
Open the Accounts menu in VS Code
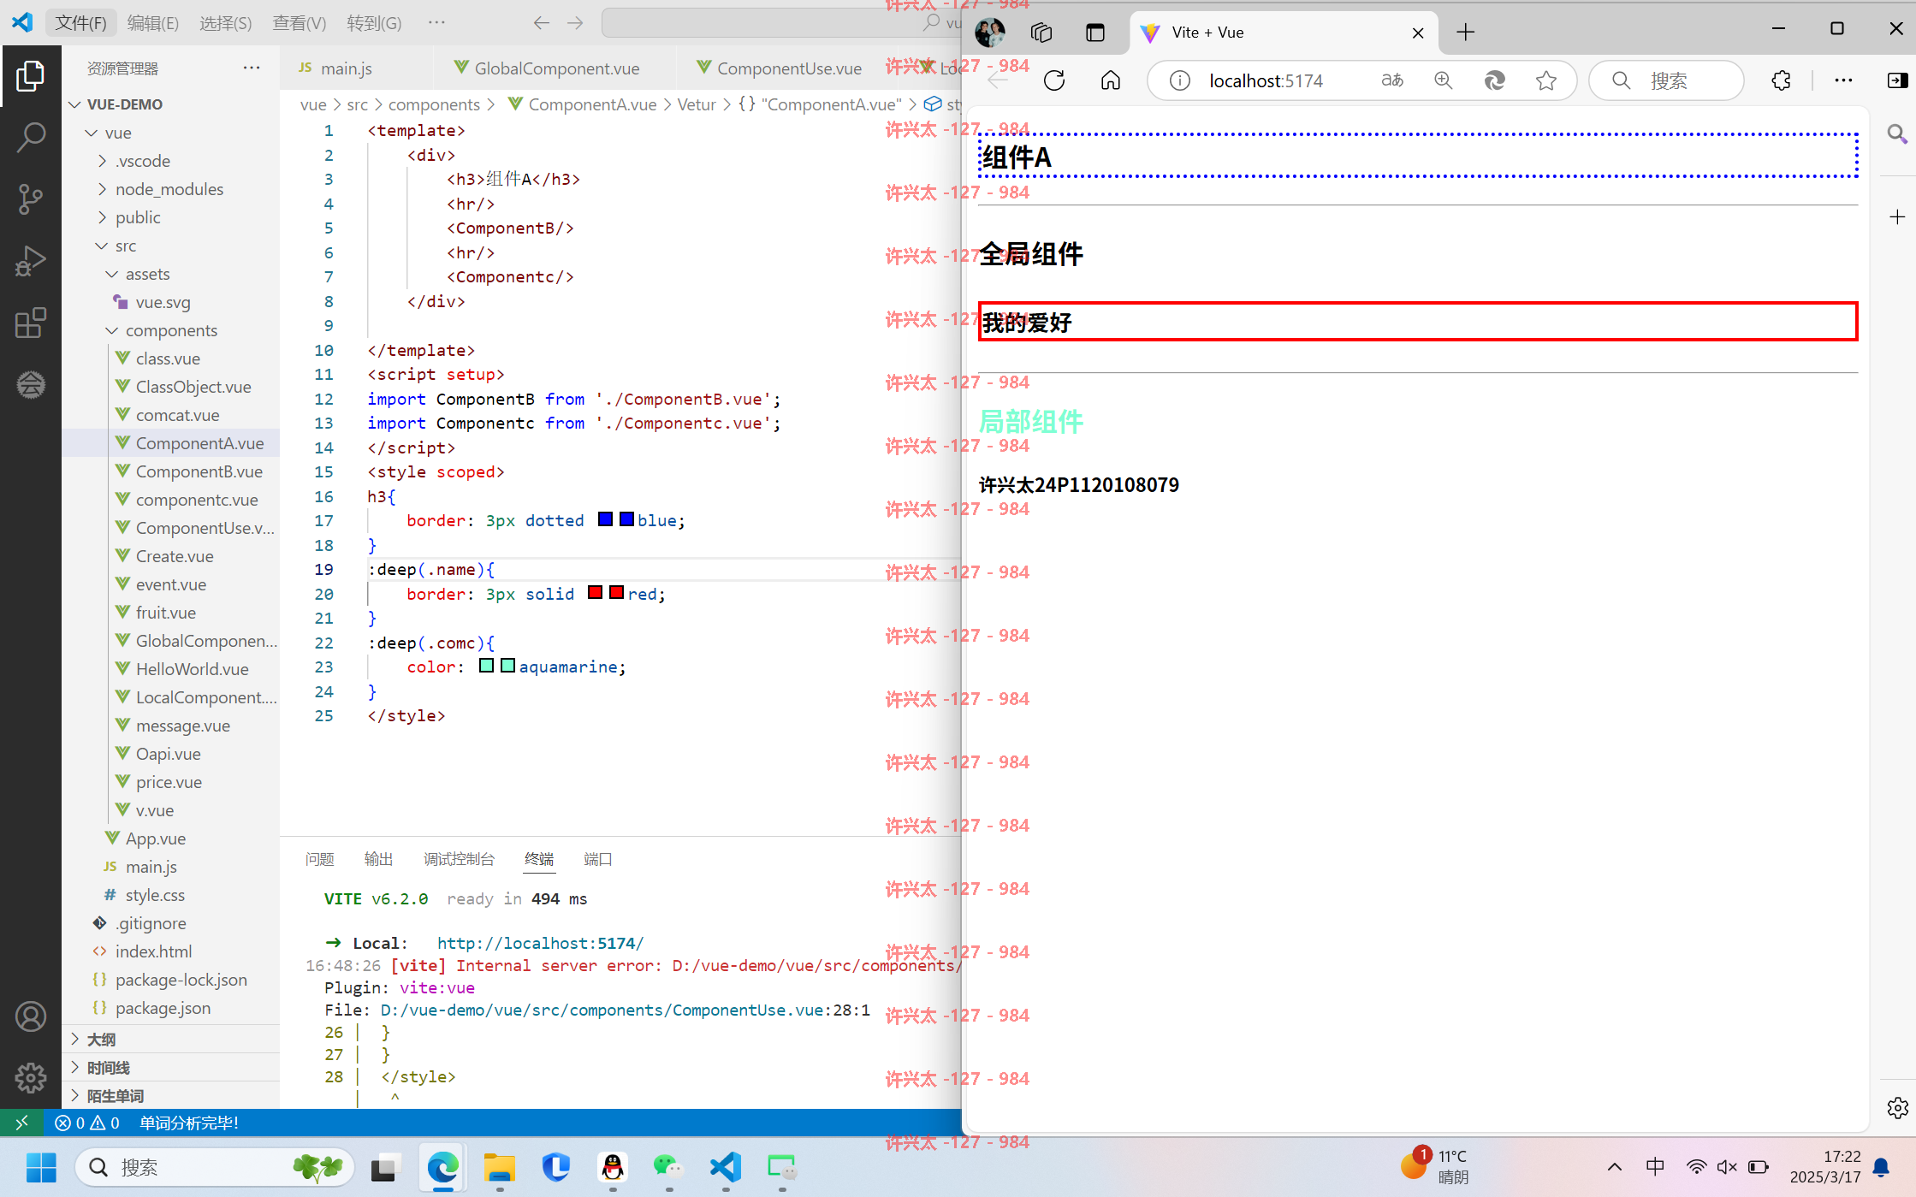tap(30, 1016)
